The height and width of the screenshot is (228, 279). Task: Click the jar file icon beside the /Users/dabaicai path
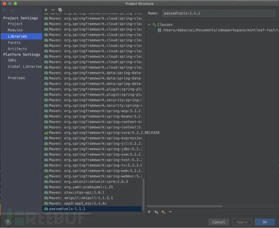(159, 30)
